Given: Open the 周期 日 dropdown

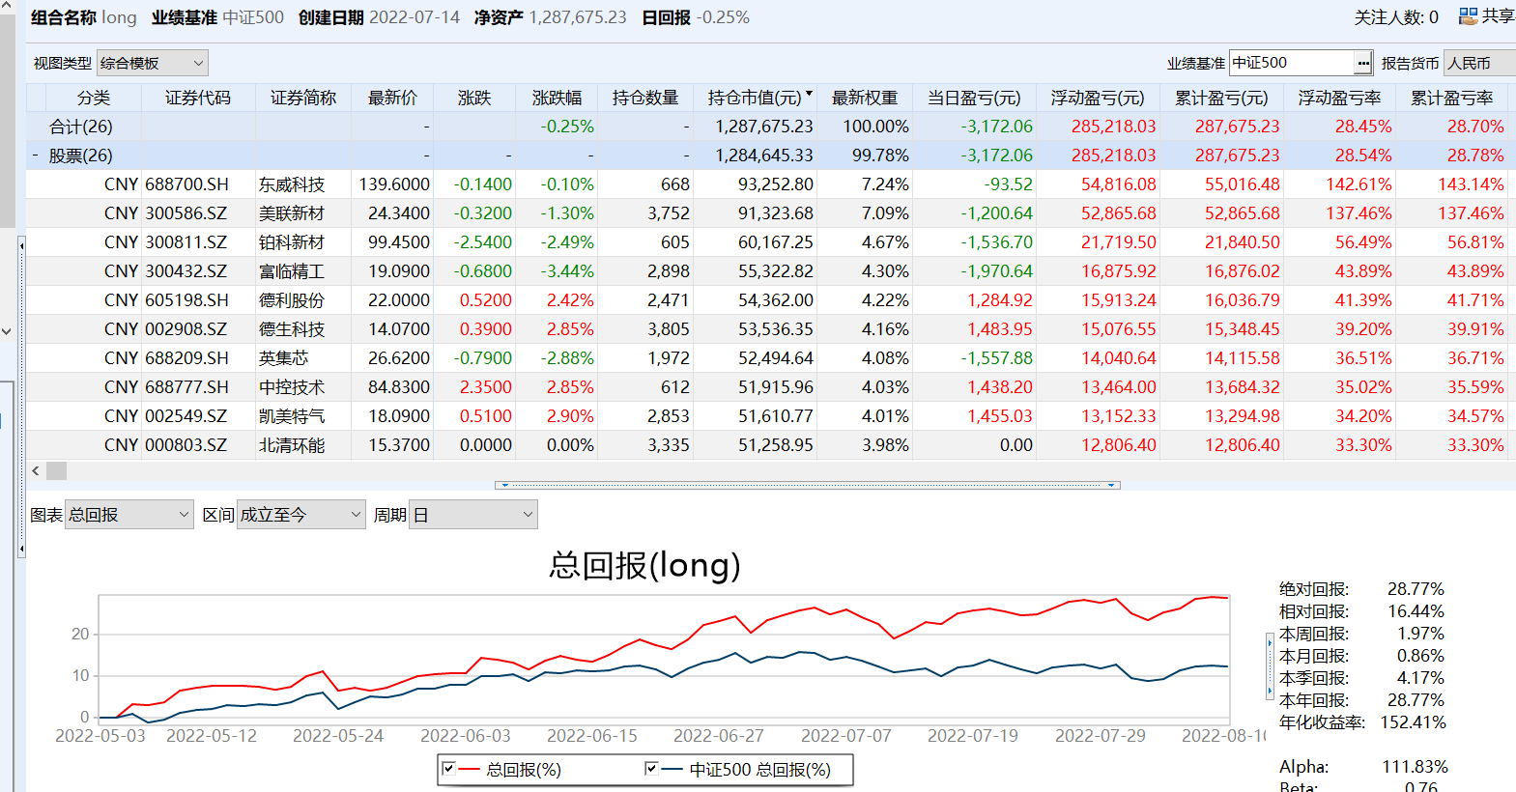Looking at the screenshot, I should coord(472,515).
